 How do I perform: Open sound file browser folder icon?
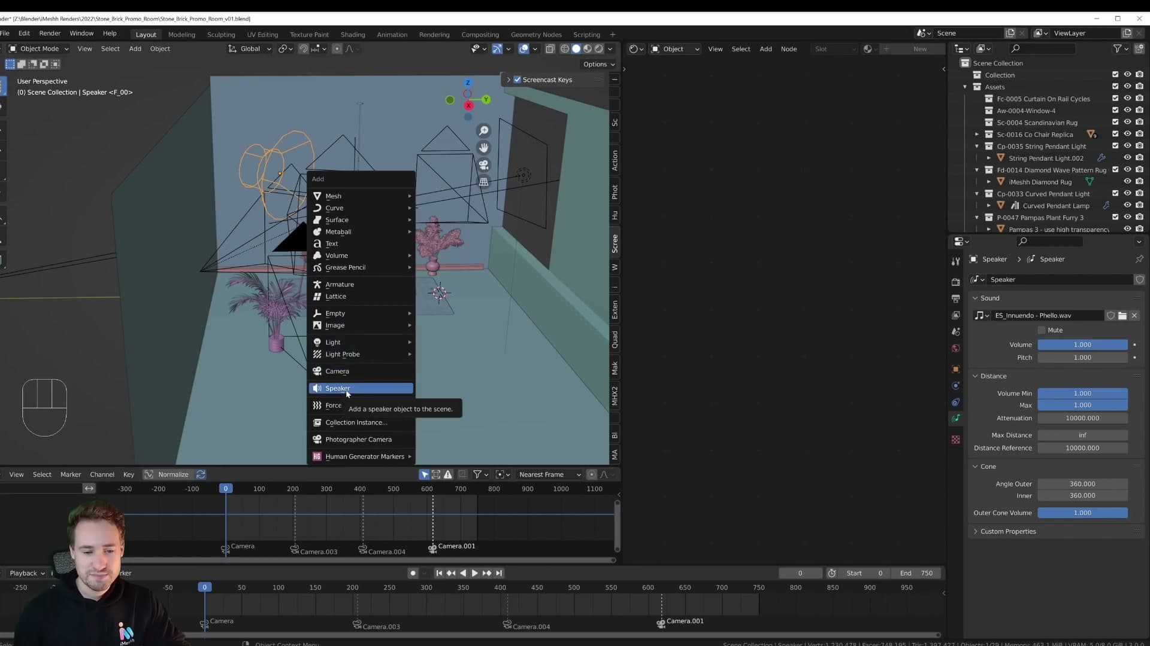[x=1122, y=316]
